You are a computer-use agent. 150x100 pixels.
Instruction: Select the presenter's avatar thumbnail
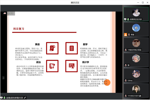pyautogui.click(x=136, y=12)
